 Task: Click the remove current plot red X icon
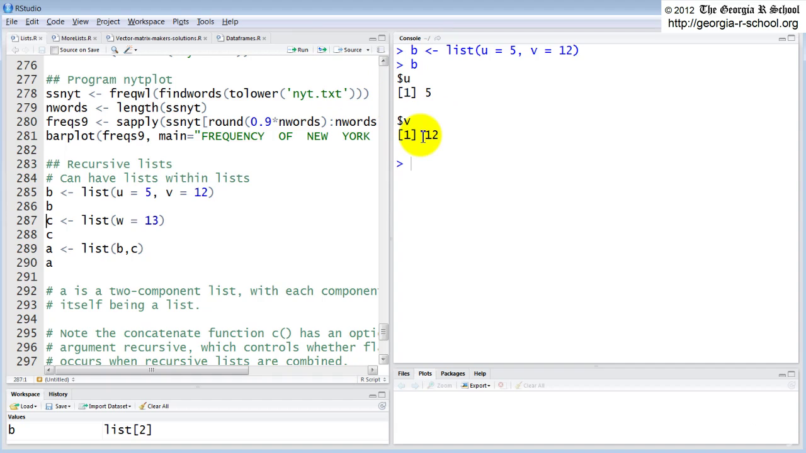tap(501, 386)
